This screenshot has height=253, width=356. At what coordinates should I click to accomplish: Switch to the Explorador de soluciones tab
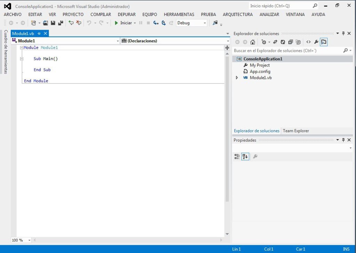257,131
